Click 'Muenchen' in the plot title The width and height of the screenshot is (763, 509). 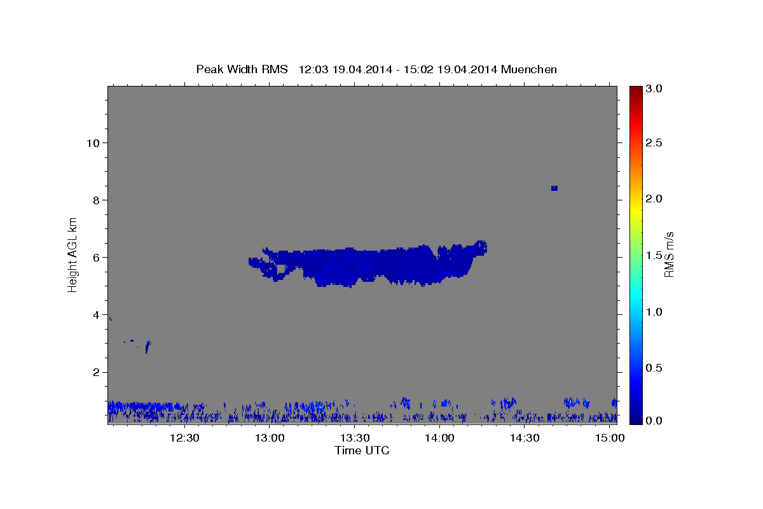[529, 69]
